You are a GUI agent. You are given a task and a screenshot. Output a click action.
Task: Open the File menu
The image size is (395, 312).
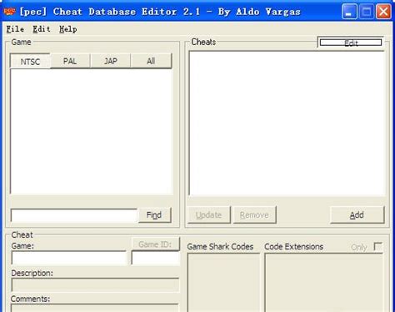(x=15, y=29)
